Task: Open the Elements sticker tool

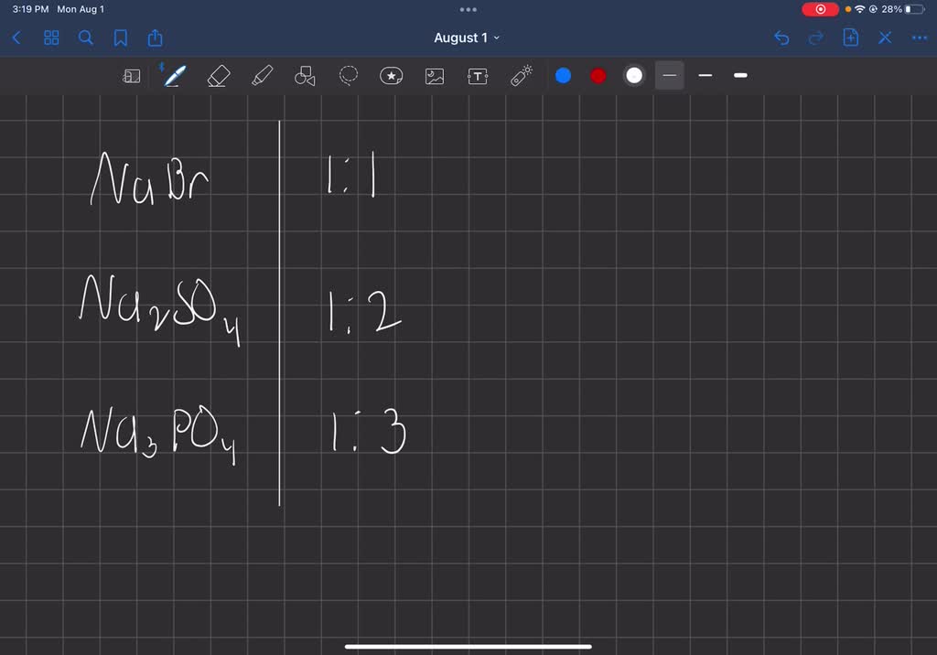Action: pyautogui.click(x=391, y=76)
